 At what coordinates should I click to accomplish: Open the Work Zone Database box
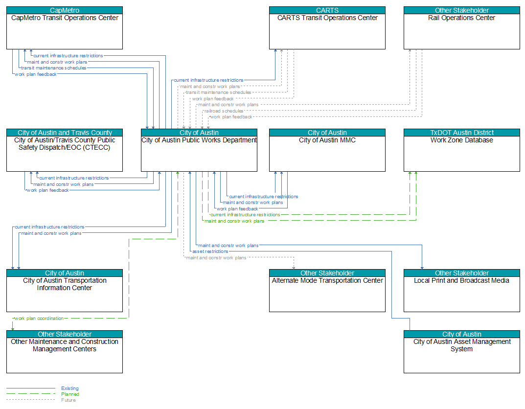tap(462, 150)
